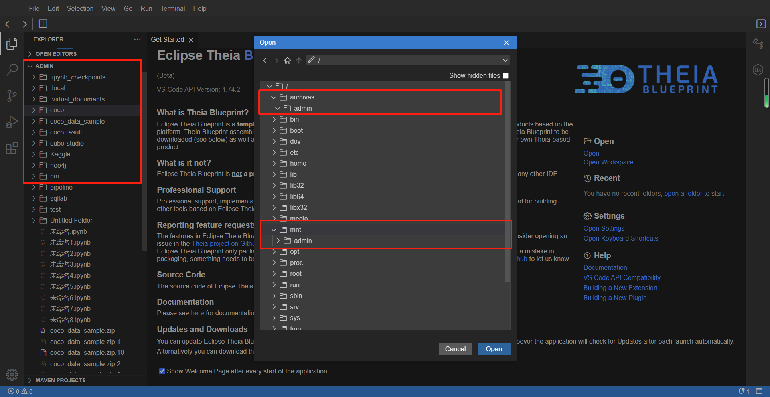
Task: Open the Run and Debug view icon
Action: point(12,122)
